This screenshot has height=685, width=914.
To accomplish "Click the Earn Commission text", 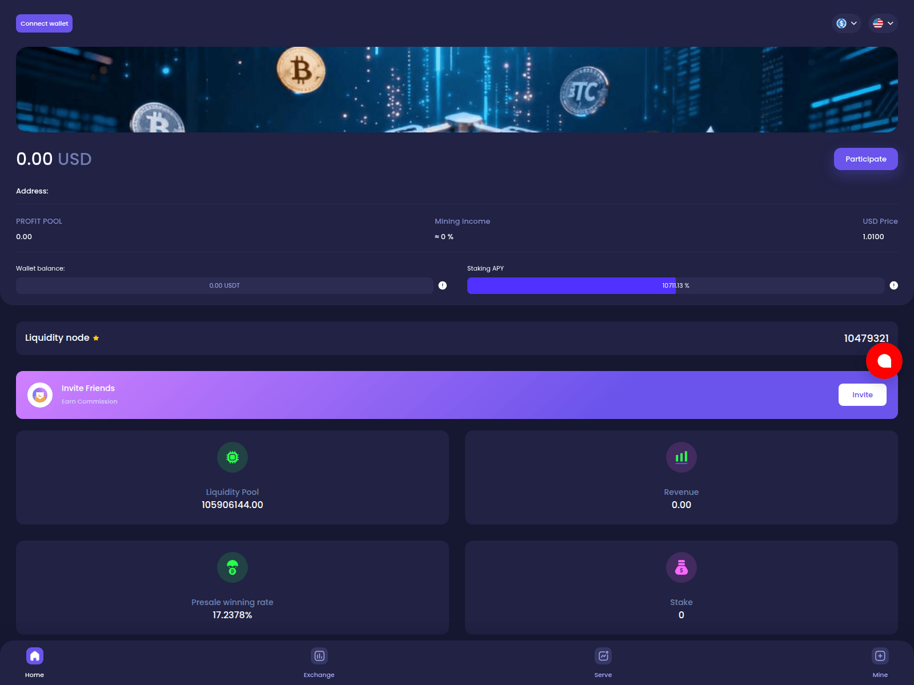I will click(x=90, y=401).
